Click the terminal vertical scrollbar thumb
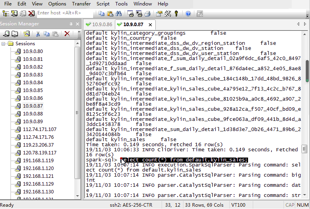The height and width of the screenshot is (209, 310). (x=307, y=69)
